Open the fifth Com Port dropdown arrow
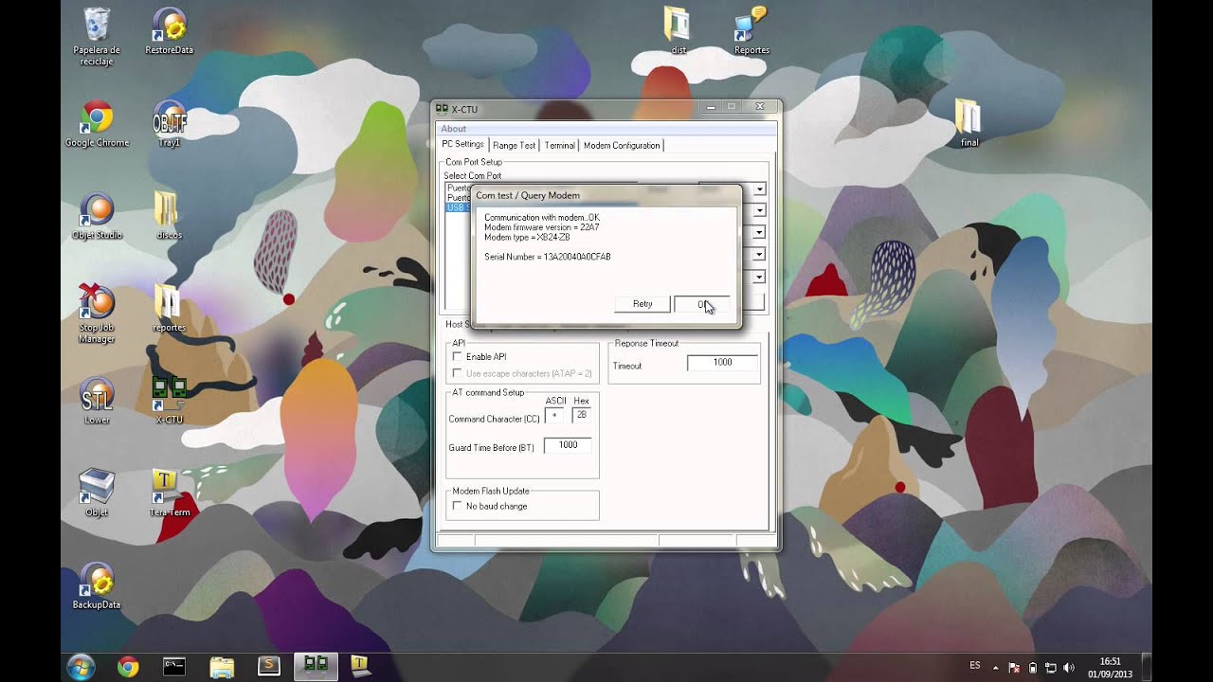 tap(760, 277)
